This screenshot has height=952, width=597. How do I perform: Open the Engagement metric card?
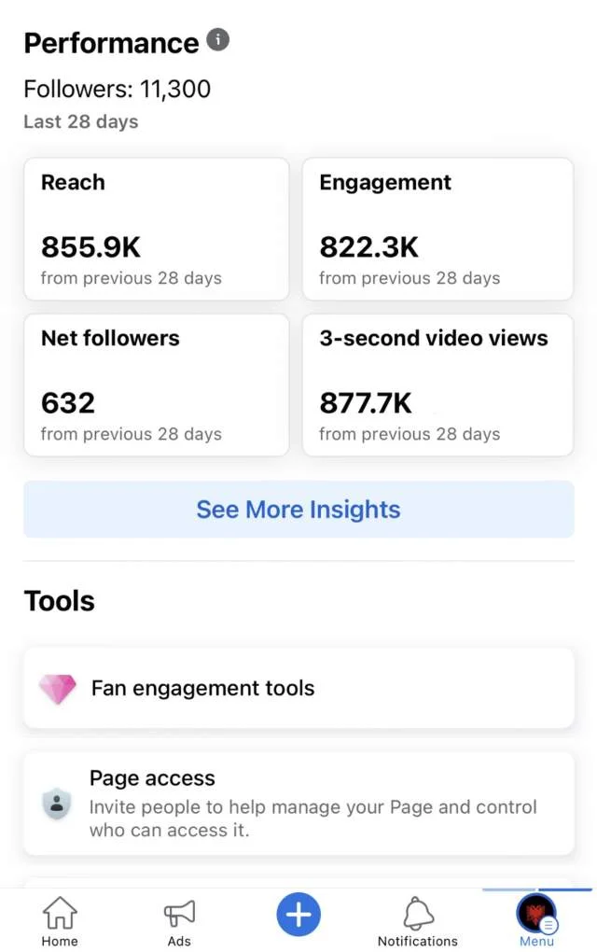[437, 228]
